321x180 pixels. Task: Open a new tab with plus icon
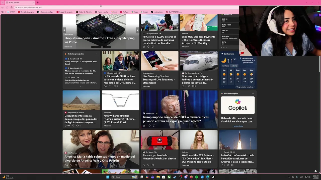(x=38, y=2)
